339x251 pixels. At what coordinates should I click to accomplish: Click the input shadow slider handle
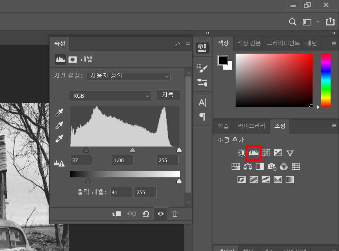86,150
